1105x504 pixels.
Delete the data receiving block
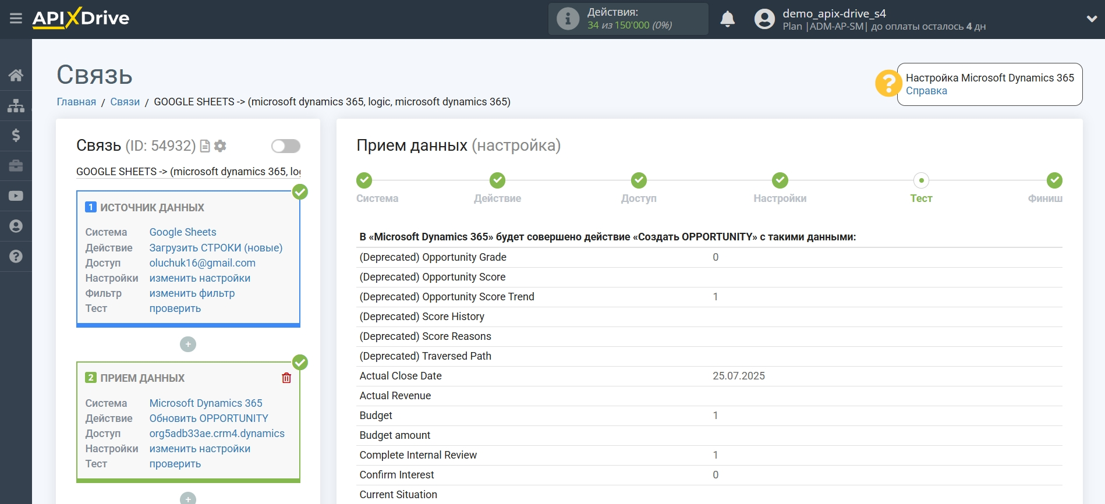coord(286,378)
